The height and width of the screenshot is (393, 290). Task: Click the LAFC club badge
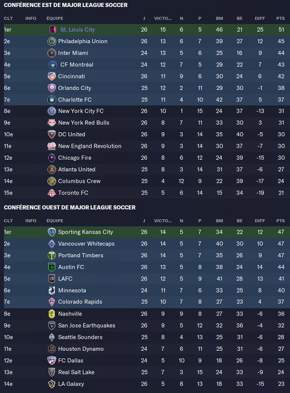click(x=52, y=278)
